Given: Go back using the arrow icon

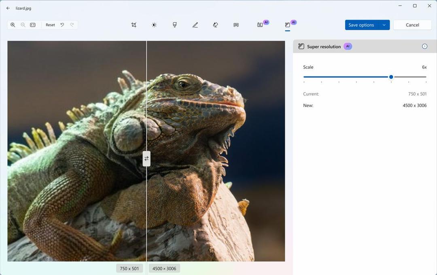Looking at the screenshot, I should (8, 8).
